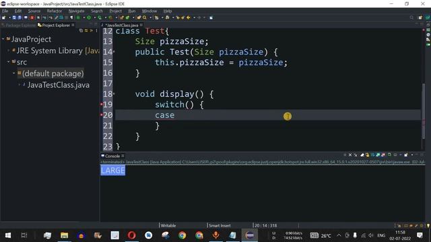
Task: Toggle Link with Editor in Project Explorer
Action: pos(86,30)
